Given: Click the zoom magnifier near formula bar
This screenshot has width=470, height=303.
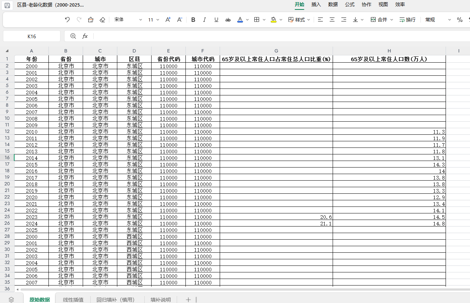Looking at the screenshot, I should 73,36.
